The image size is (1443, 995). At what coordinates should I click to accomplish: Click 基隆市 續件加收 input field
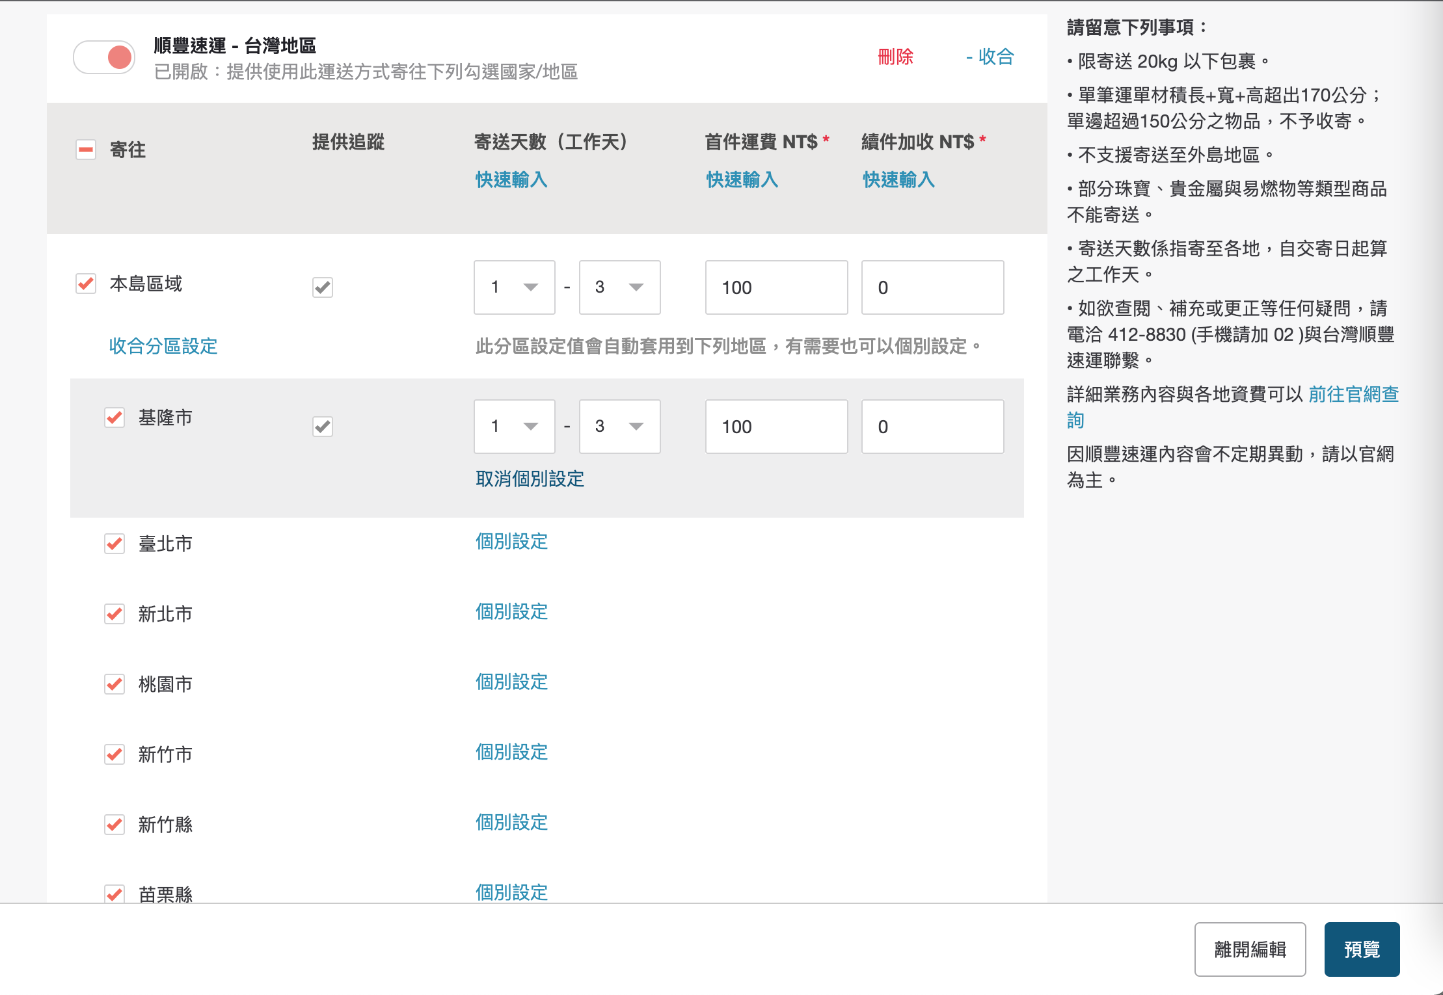[933, 427]
